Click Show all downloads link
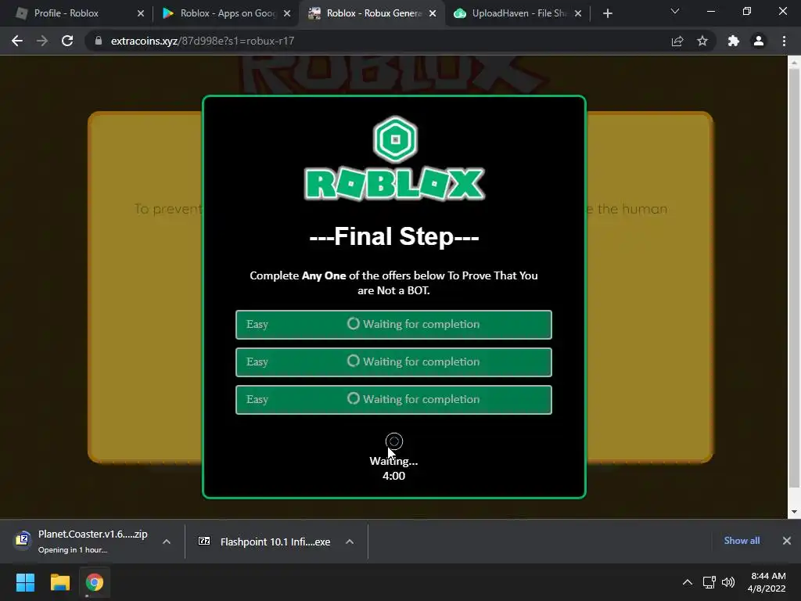 coord(742,541)
